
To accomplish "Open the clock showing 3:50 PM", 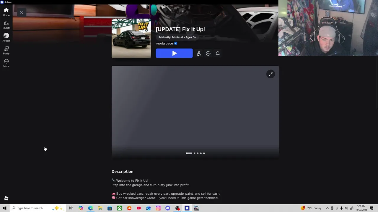I will [361, 208].
